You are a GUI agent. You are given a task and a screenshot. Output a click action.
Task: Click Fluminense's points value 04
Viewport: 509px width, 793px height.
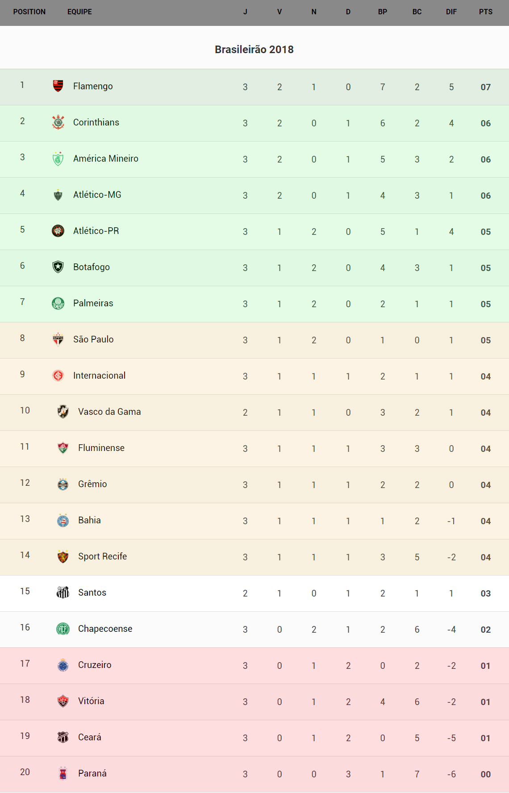pyautogui.click(x=485, y=449)
